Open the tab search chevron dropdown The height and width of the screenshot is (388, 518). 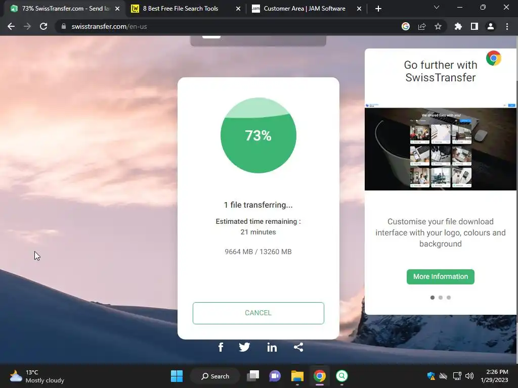pyautogui.click(x=437, y=7)
